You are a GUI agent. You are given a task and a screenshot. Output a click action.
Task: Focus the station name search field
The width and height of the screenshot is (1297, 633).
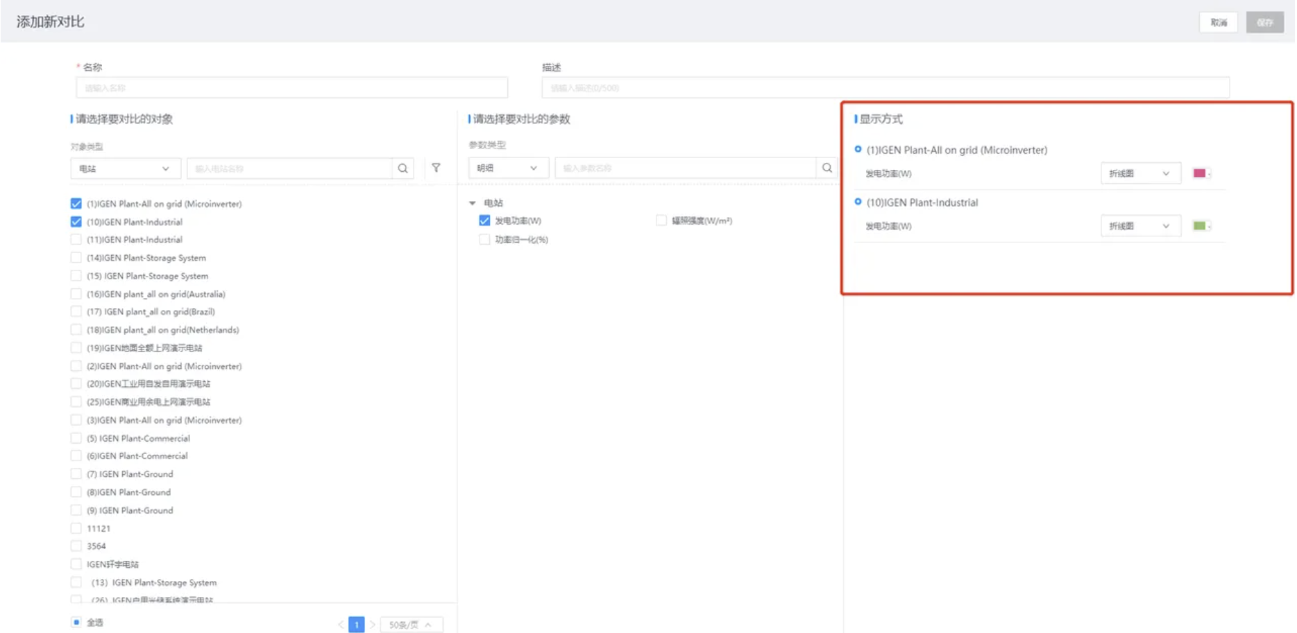pos(289,168)
